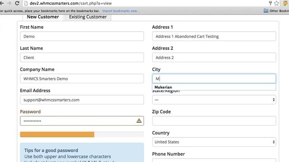This screenshot has width=289, height=162.
Task: Click the Address 2 text field
Action: click(214, 58)
